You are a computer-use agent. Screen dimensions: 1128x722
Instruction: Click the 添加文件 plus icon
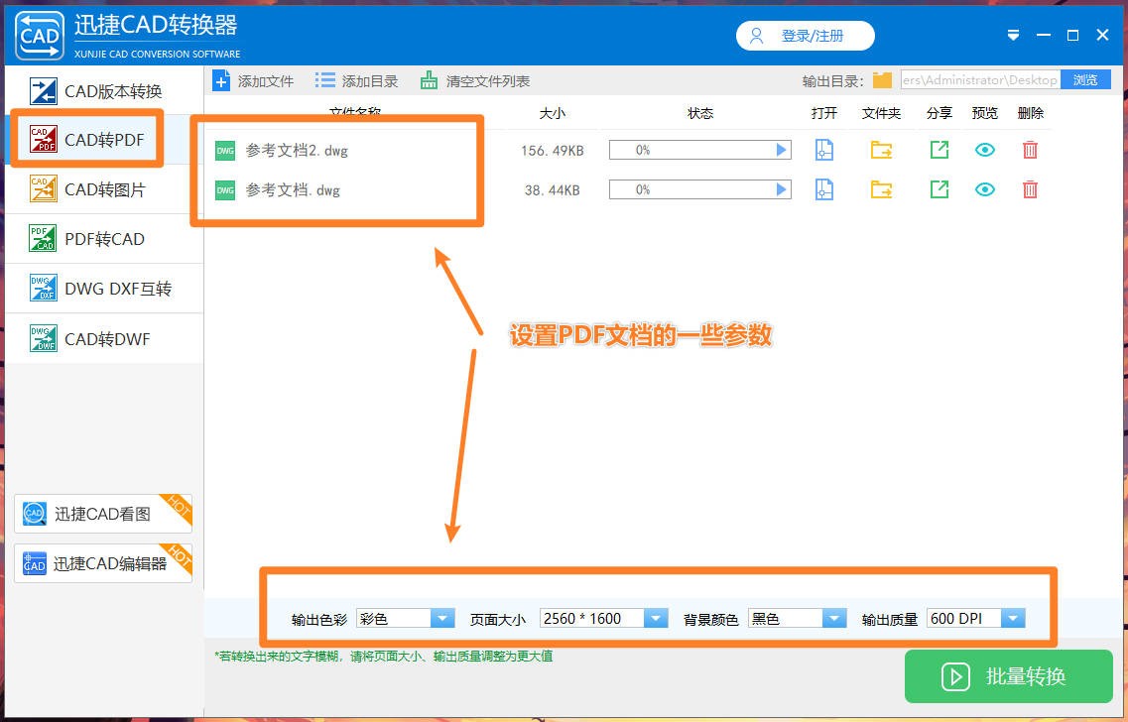coord(220,80)
